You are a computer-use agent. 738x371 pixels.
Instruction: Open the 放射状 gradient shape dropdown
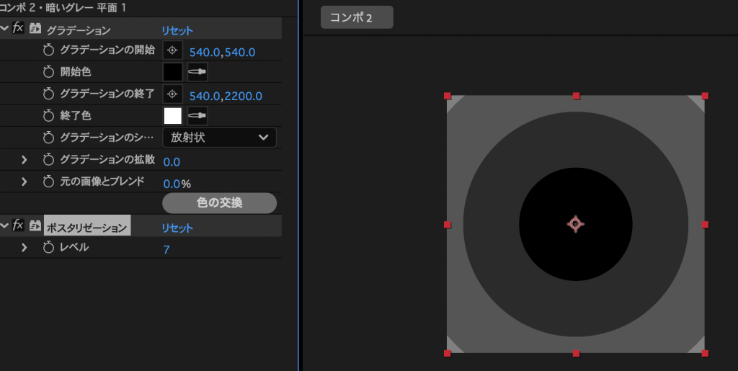(219, 137)
